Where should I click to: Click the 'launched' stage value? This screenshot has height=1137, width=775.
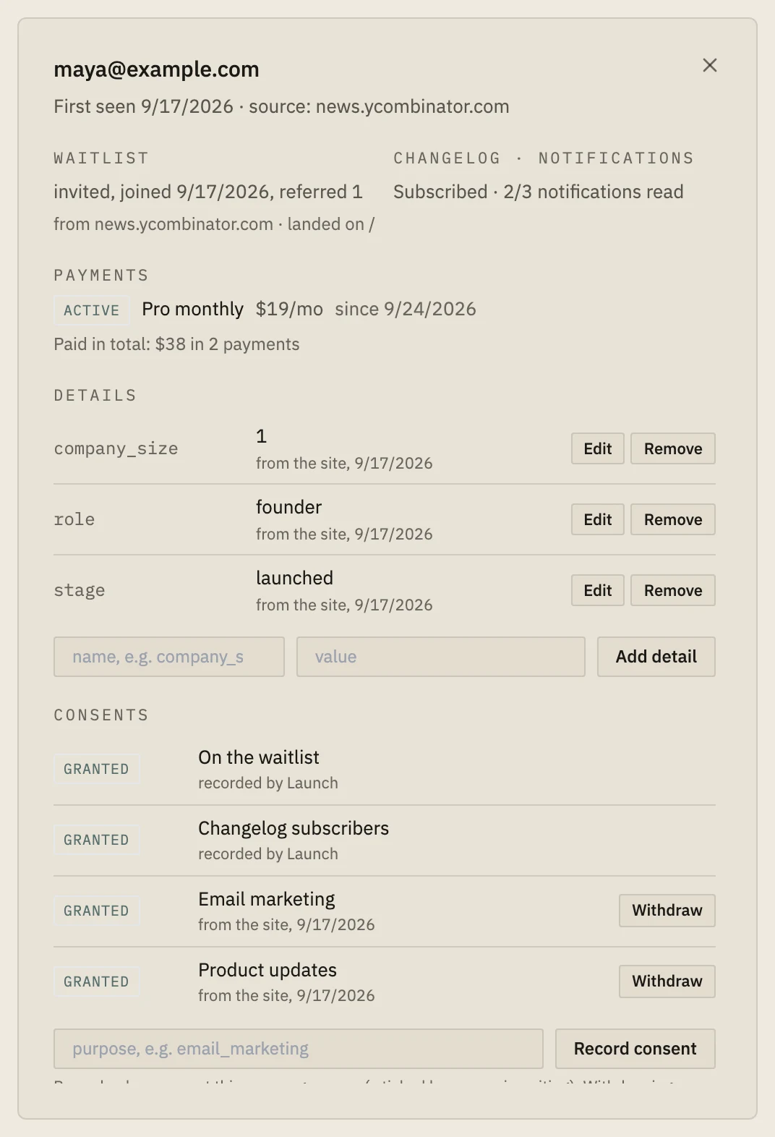click(x=294, y=578)
